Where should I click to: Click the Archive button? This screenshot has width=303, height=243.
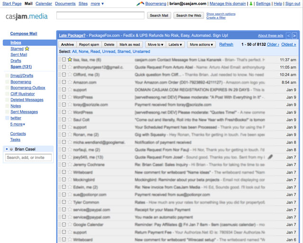(x=67, y=44)
